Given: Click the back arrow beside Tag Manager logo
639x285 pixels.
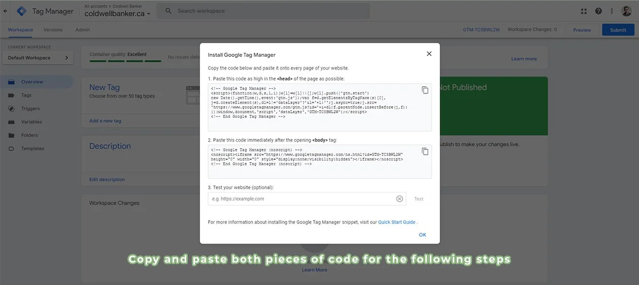Looking at the screenshot, I should click(x=5, y=11).
